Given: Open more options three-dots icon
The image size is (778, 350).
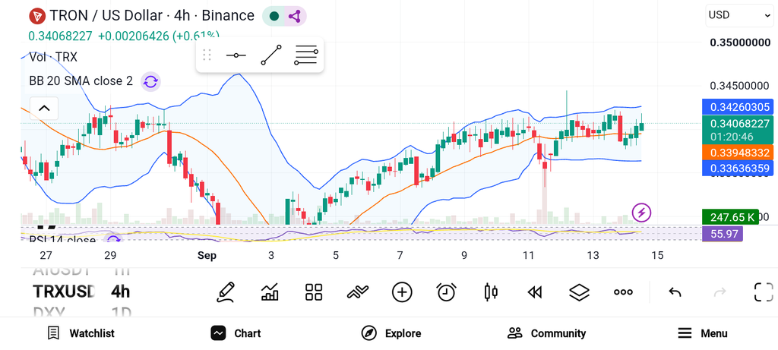Looking at the screenshot, I should coord(623,292).
